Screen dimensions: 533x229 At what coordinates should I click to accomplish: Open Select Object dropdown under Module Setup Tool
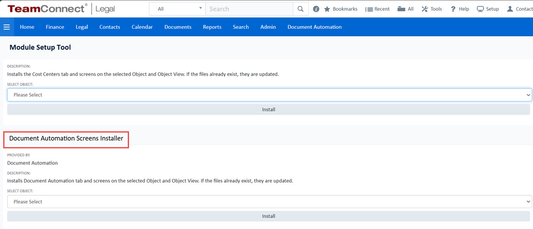click(269, 95)
